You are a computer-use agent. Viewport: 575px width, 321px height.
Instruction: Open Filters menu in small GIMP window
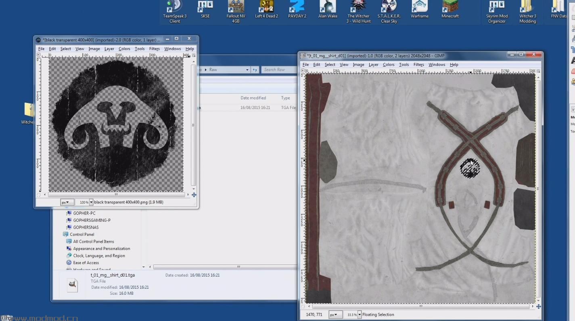point(155,49)
